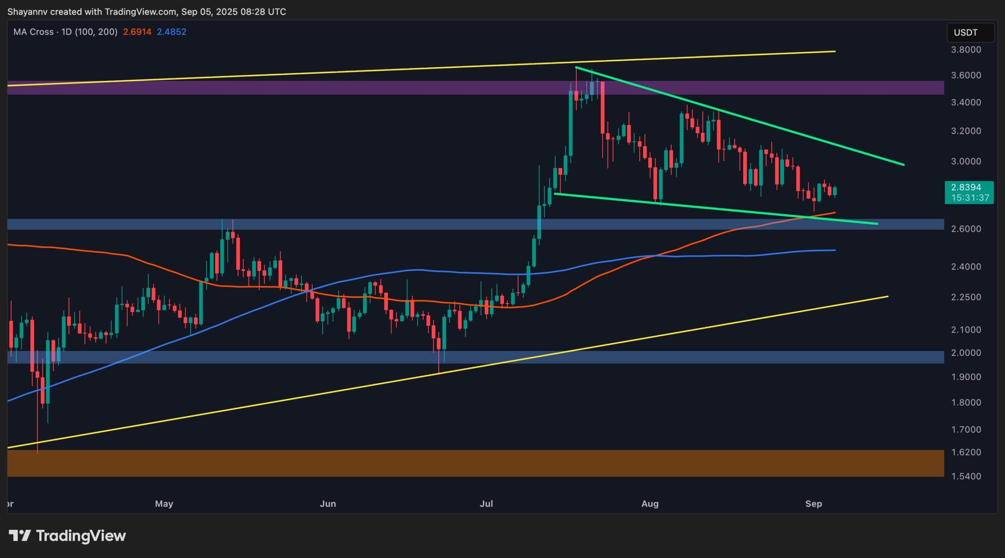Toggle the green price label highlight

coord(968,194)
